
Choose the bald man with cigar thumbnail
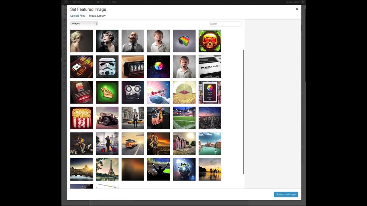pyautogui.click(x=133, y=41)
